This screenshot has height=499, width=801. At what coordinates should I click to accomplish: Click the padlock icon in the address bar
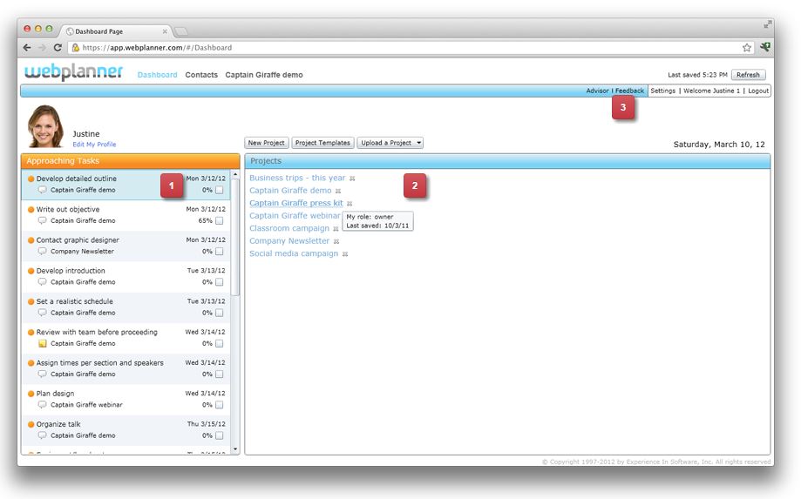click(76, 47)
